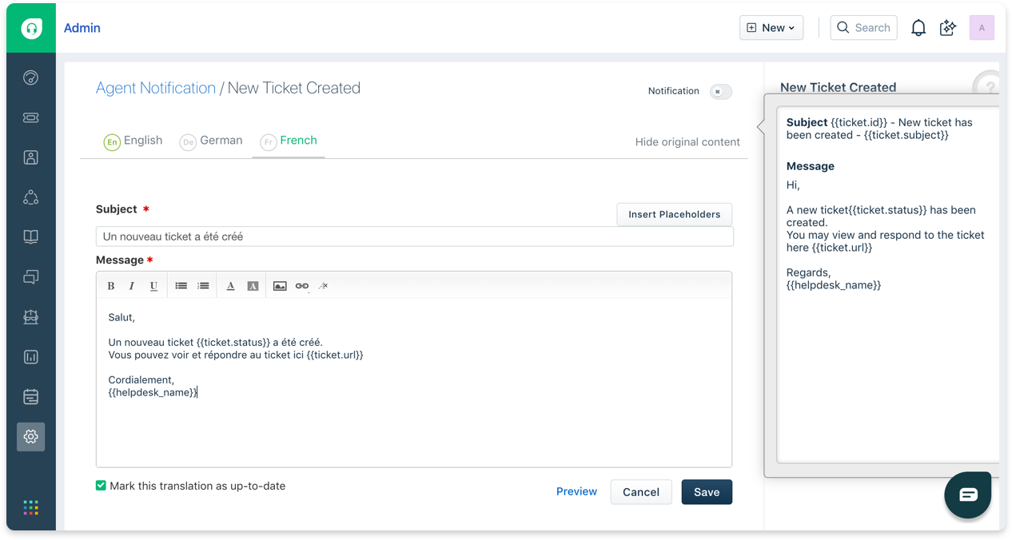Image resolution: width=1012 pixels, height=540 pixels.
Task: Insert an image into the message
Action: pyautogui.click(x=280, y=286)
